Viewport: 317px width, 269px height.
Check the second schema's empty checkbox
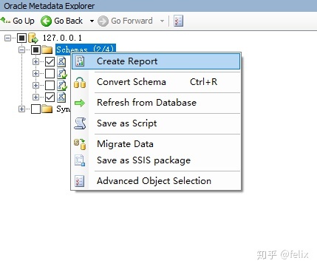coord(50,73)
